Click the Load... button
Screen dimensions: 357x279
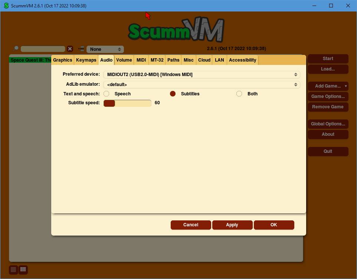click(x=328, y=69)
